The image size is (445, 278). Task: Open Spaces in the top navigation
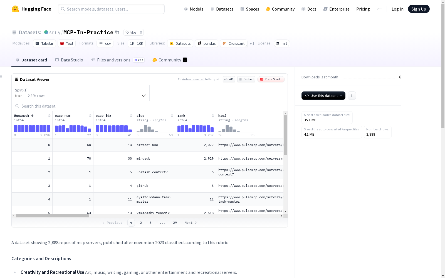click(x=250, y=9)
